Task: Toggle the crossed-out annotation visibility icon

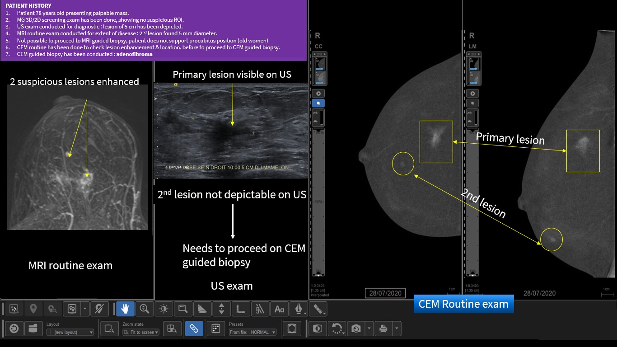Action: pos(99,309)
